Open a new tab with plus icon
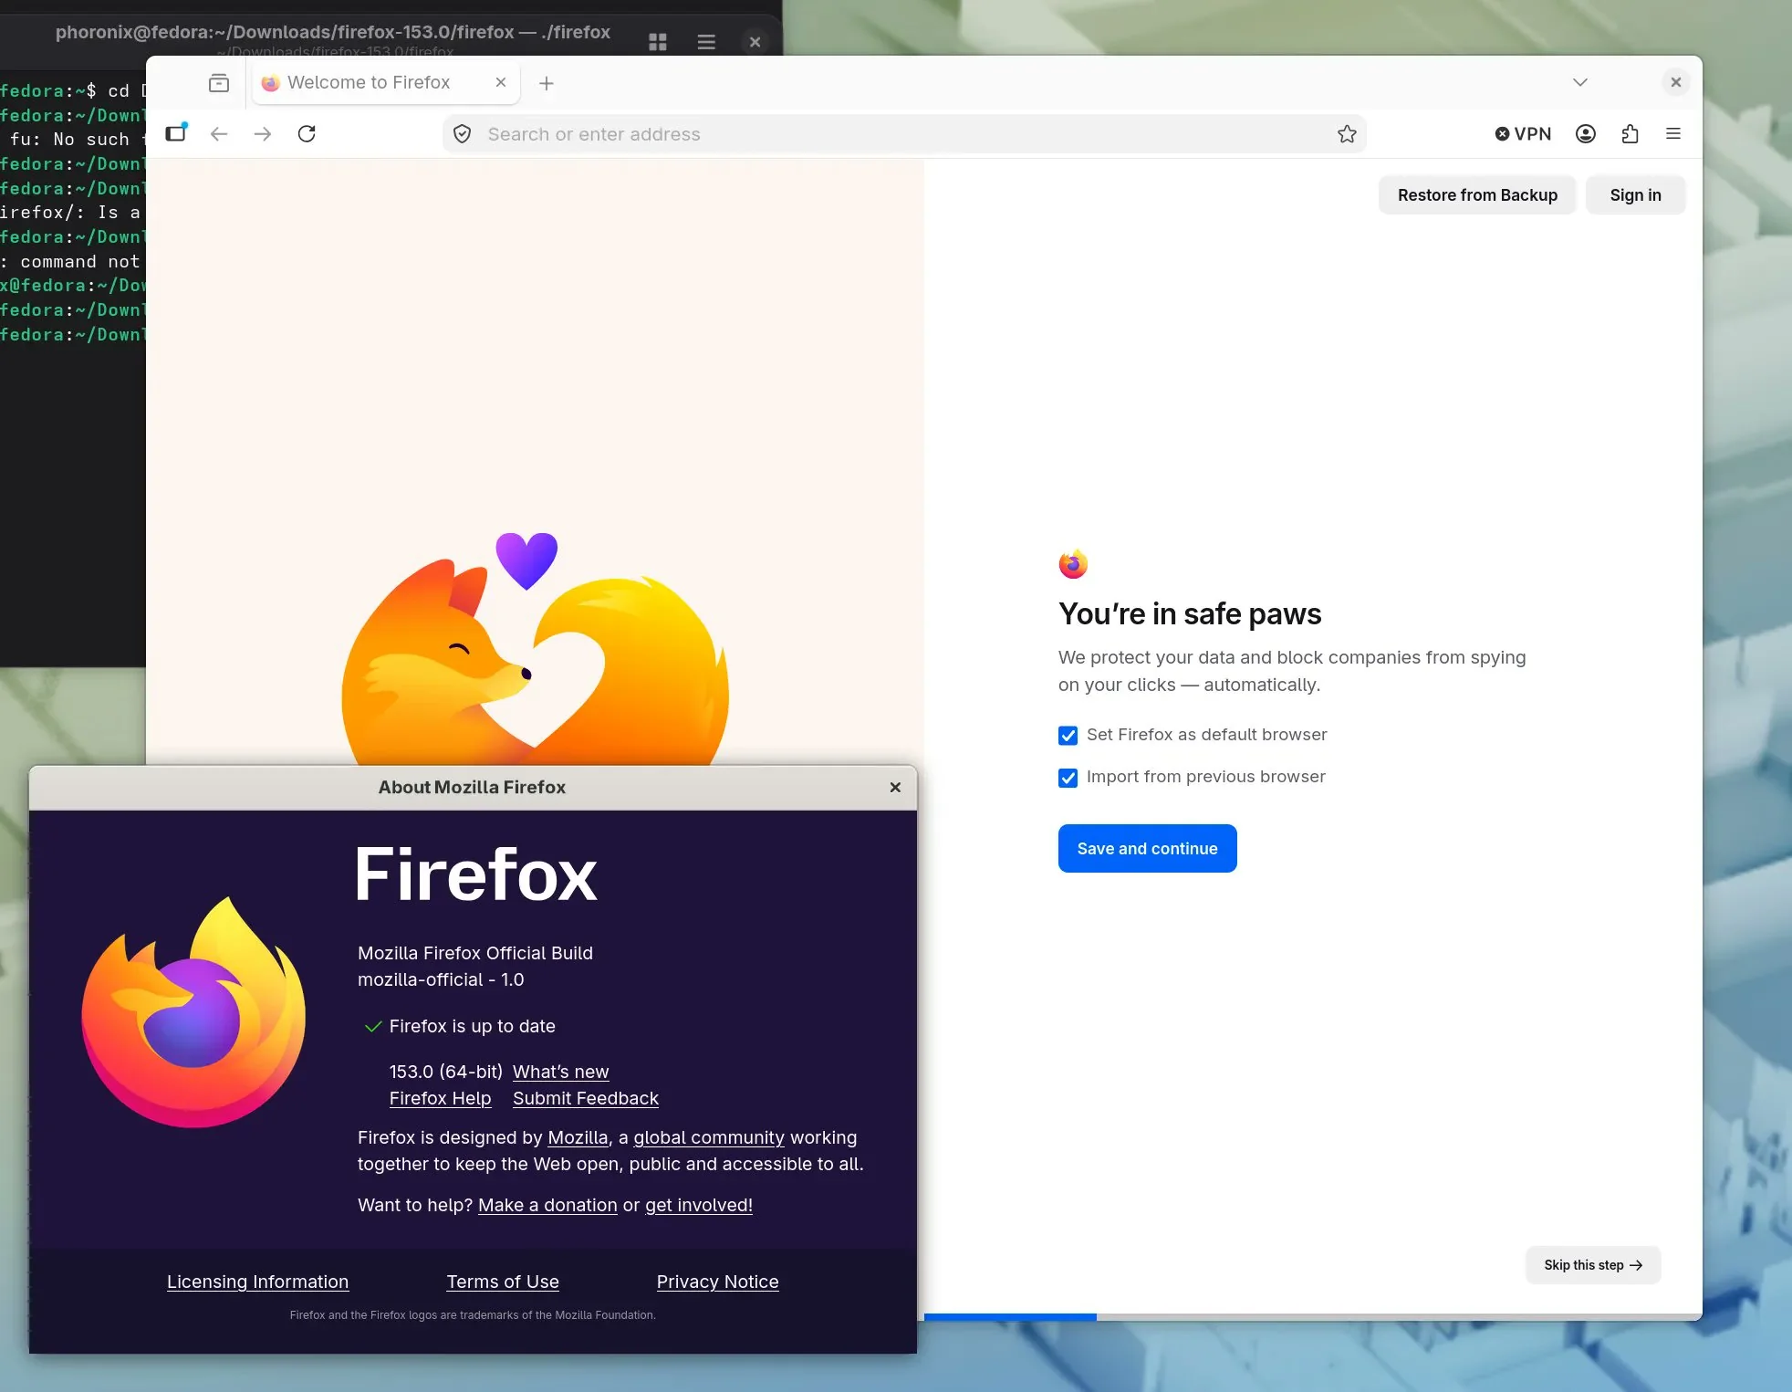Viewport: 1792px width, 1392px height. [x=547, y=83]
